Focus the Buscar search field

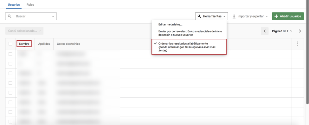click(31, 16)
